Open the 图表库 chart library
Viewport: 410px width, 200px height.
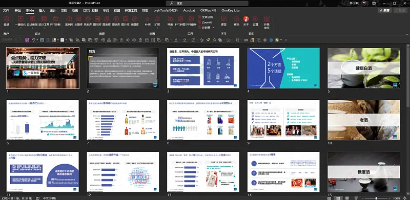(x=107, y=21)
